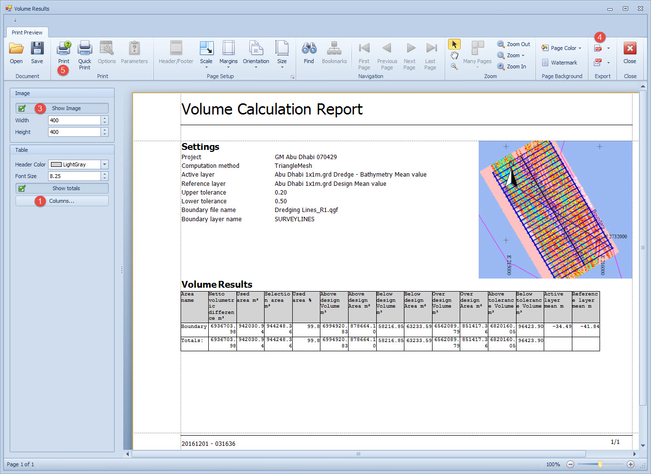This screenshot has height=474, width=651.
Task: Click the Zoom In magnifier icon
Action: [x=501, y=66]
